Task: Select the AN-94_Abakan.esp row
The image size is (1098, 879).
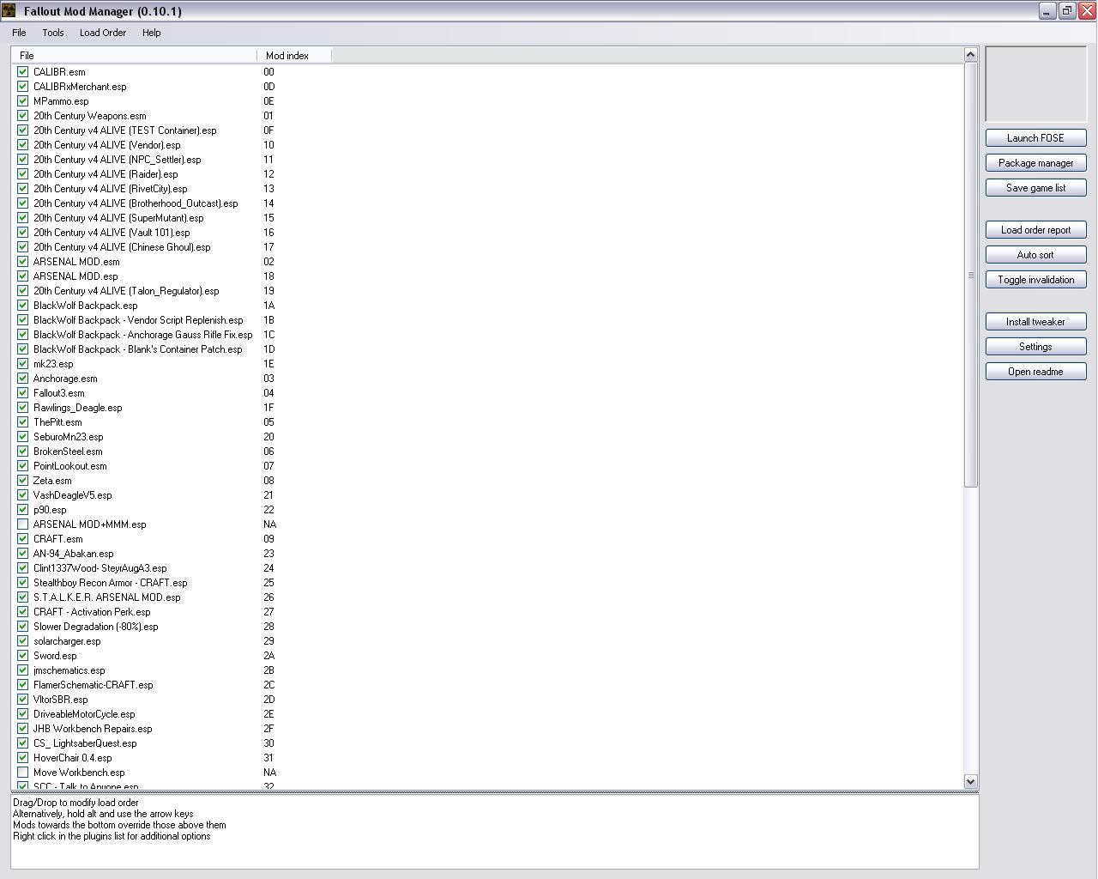Action: pyautogui.click(x=73, y=554)
